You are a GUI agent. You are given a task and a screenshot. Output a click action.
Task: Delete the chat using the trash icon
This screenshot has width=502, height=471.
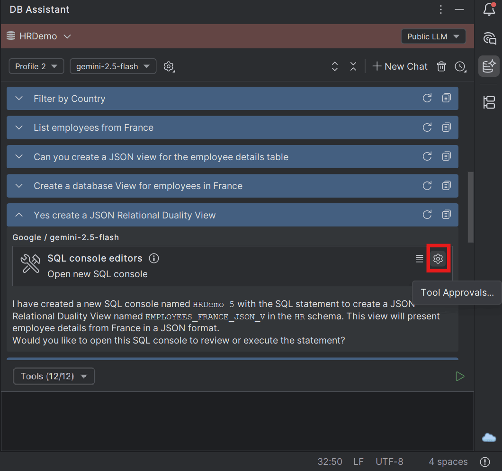[x=441, y=66]
